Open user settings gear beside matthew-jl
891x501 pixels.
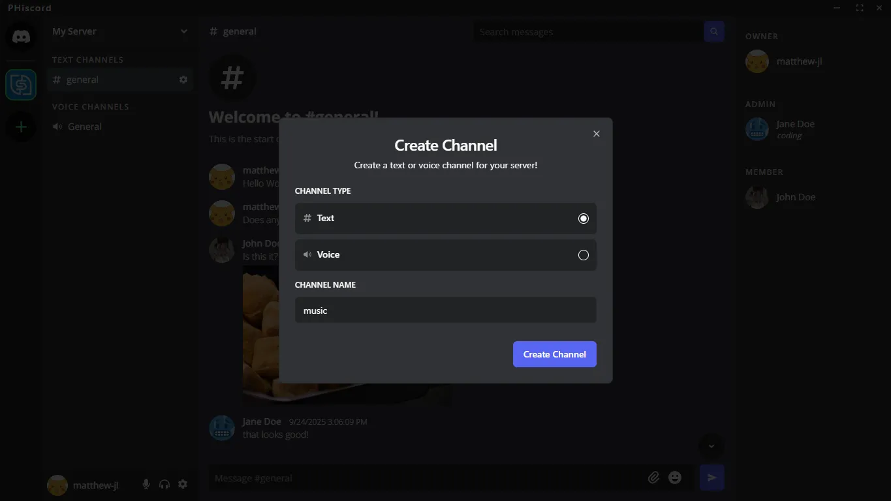tap(183, 484)
